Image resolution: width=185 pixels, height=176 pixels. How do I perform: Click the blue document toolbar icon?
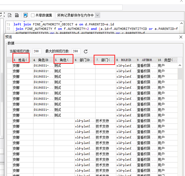[26, 15]
